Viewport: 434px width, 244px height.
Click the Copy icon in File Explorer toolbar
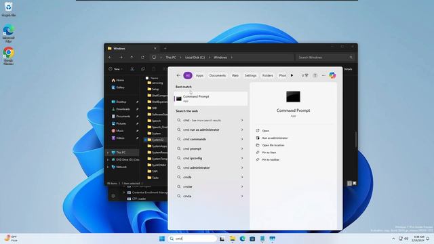pyautogui.click(x=143, y=69)
